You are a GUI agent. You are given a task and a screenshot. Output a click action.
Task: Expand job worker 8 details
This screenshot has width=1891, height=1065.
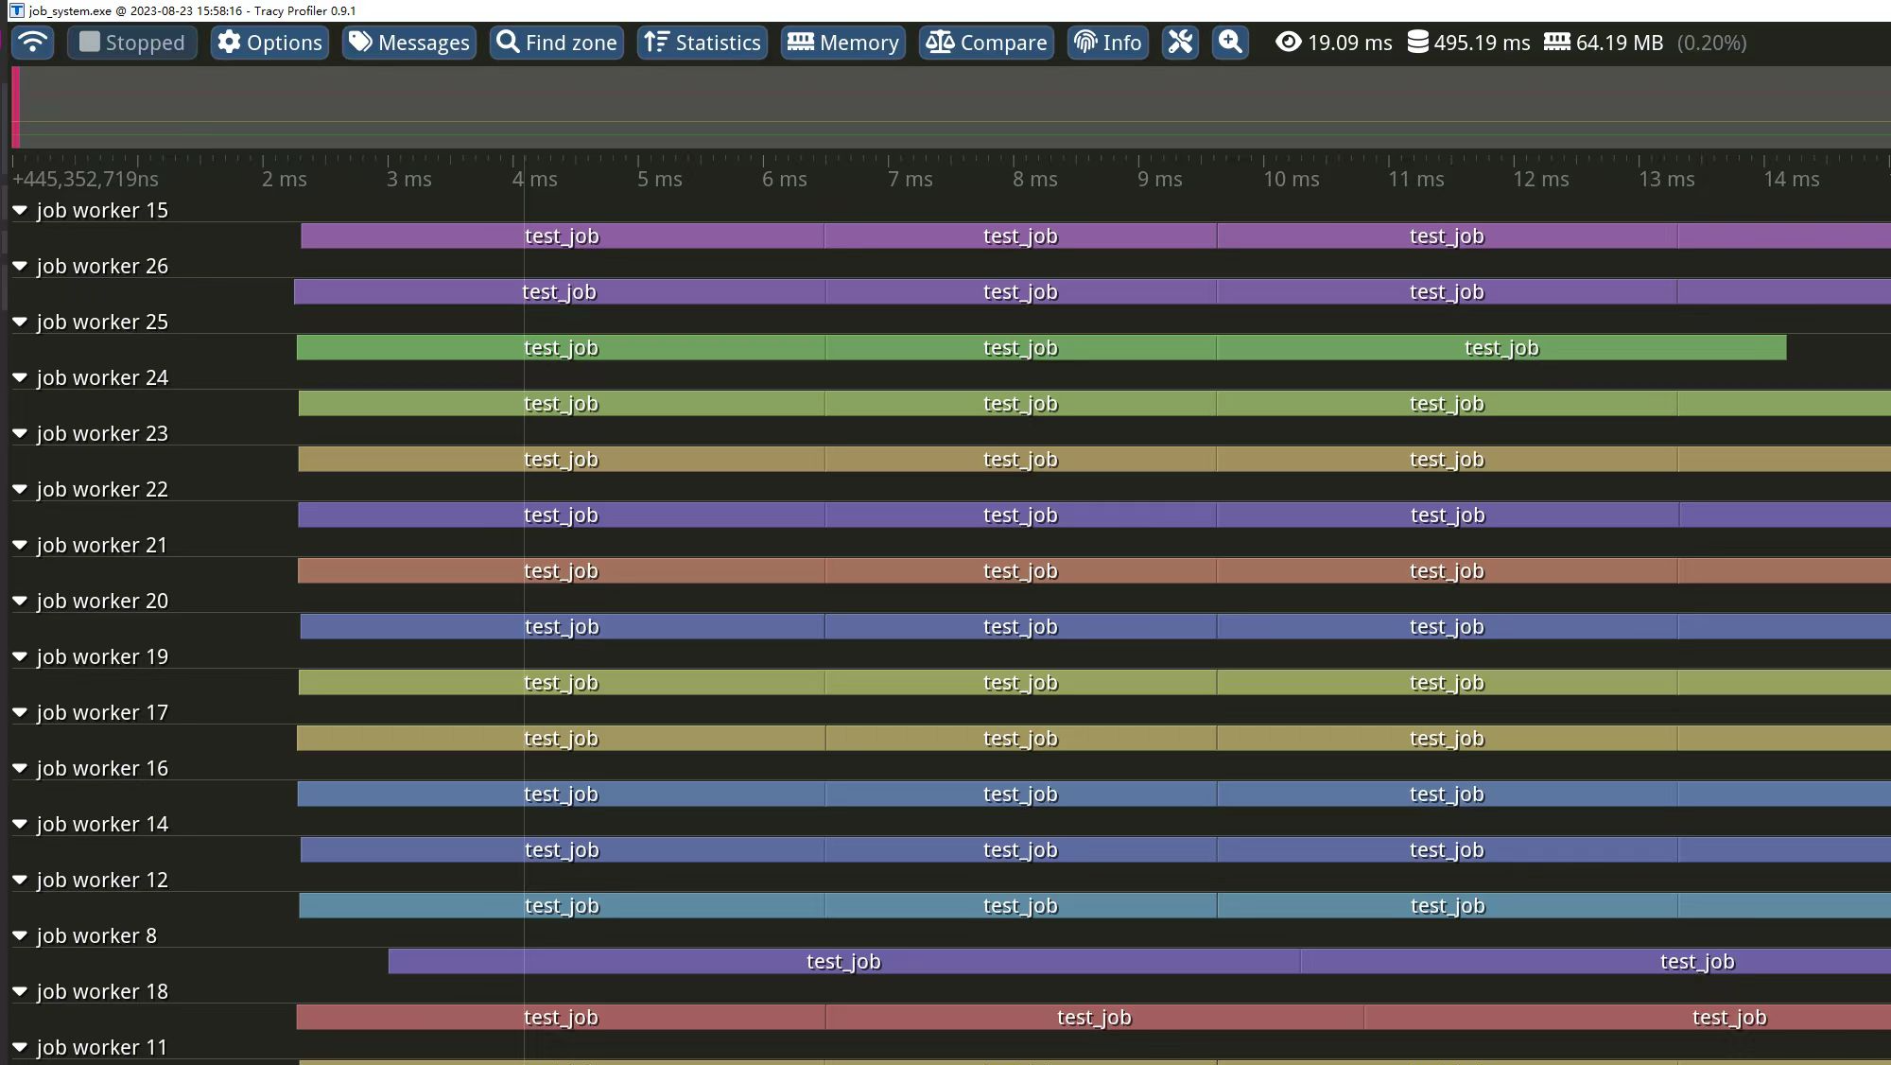[x=20, y=935]
